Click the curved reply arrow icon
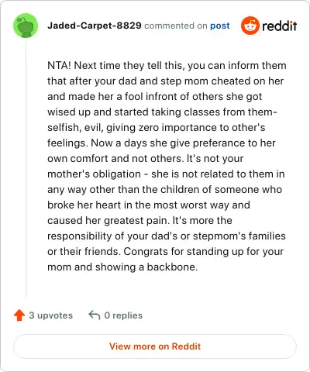 coord(95,315)
